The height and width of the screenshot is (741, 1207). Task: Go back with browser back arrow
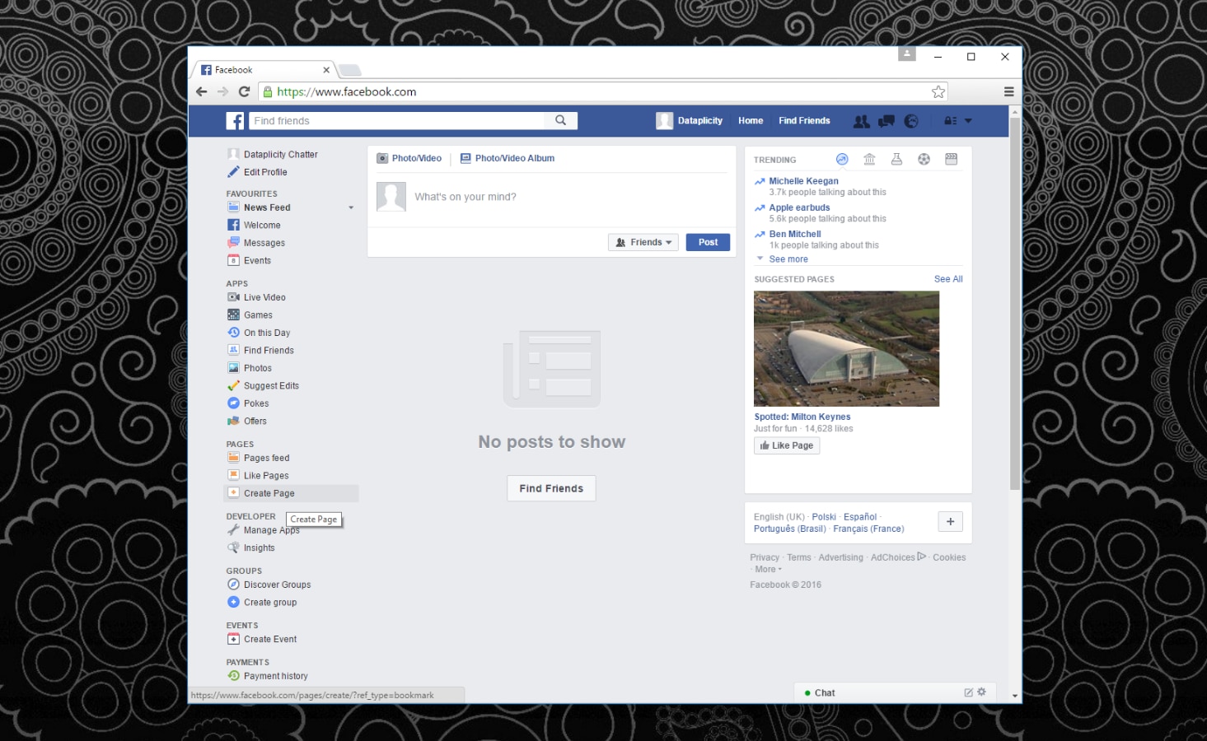pyautogui.click(x=202, y=91)
